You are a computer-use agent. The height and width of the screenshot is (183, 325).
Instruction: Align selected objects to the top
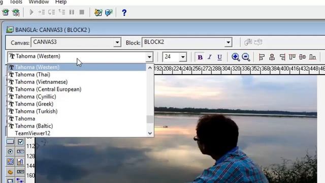tap(292, 57)
